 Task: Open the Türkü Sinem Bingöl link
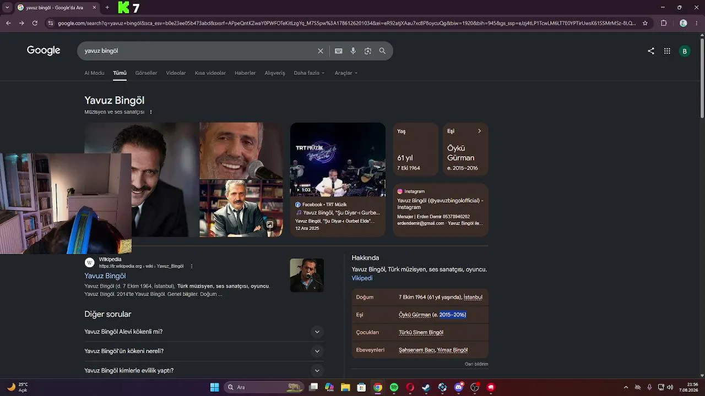(x=421, y=333)
